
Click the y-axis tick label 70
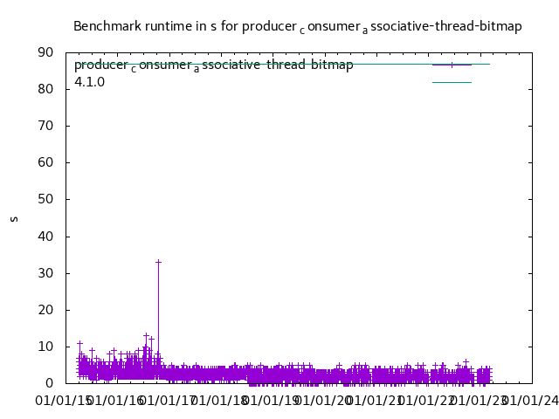(x=47, y=126)
